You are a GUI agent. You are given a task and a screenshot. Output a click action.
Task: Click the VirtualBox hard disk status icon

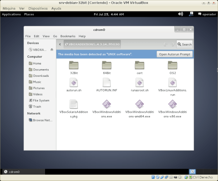pyautogui.click(x=153, y=177)
